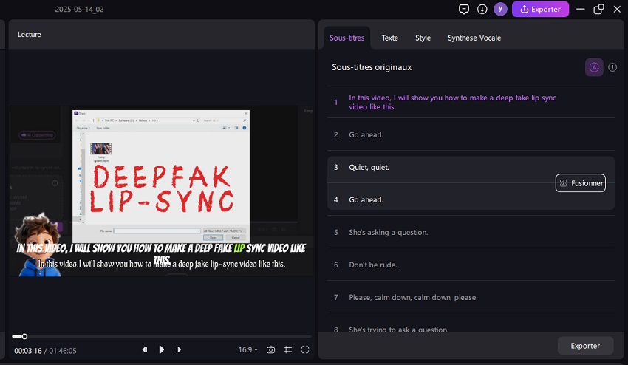Screen dimensions: 628x365
Task: Play the video preview
Action: tap(162, 349)
